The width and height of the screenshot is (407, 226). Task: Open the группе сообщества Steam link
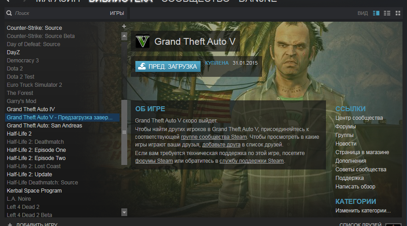[x=214, y=137]
